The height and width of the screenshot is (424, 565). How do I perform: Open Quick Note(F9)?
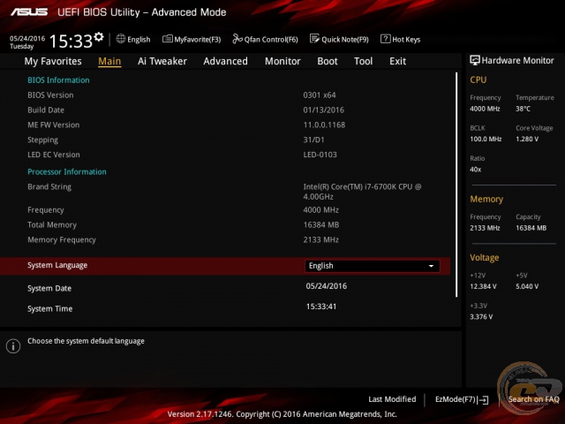click(339, 39)
